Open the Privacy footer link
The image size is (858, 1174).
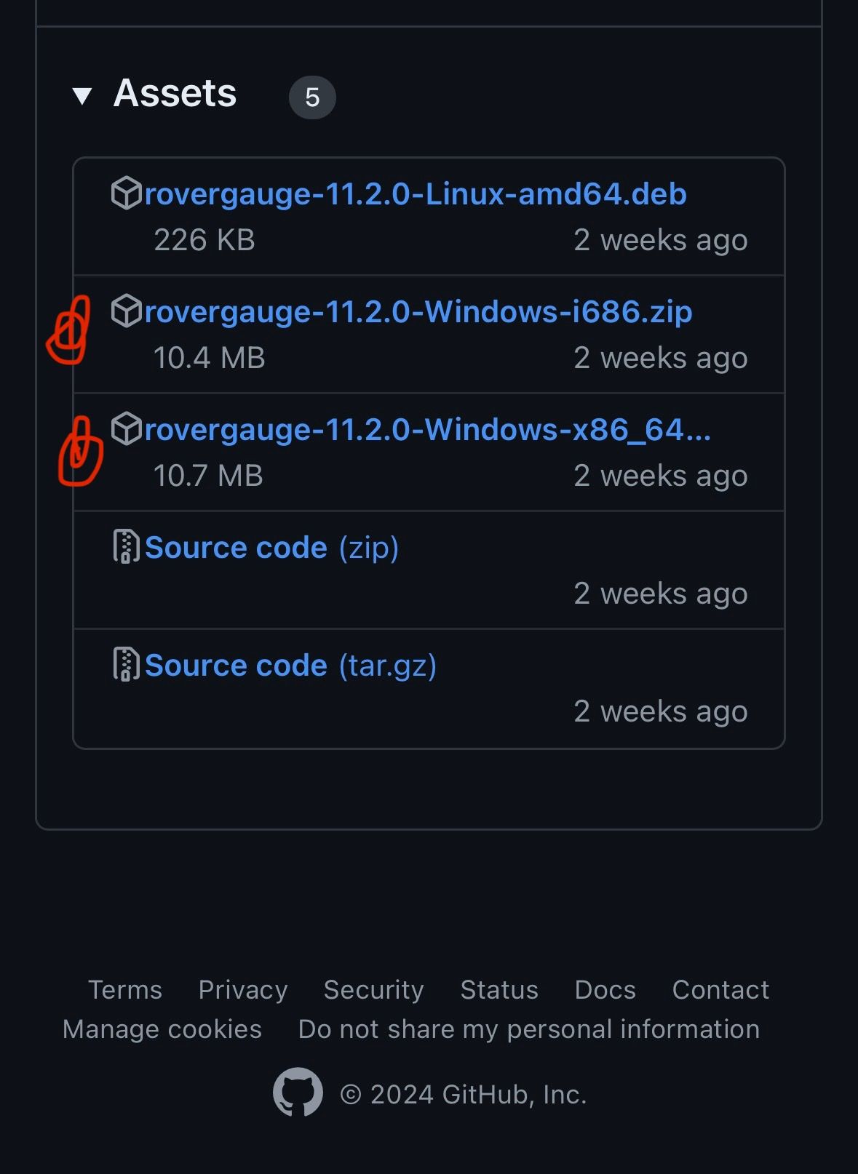click(x=243, y=990)
